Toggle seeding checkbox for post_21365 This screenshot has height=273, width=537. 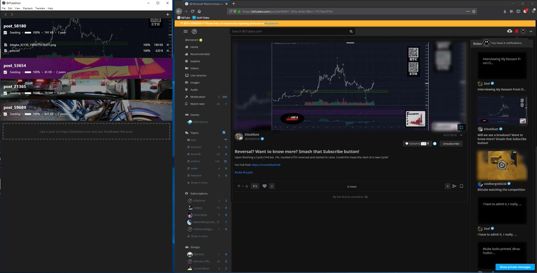(5, 93)
